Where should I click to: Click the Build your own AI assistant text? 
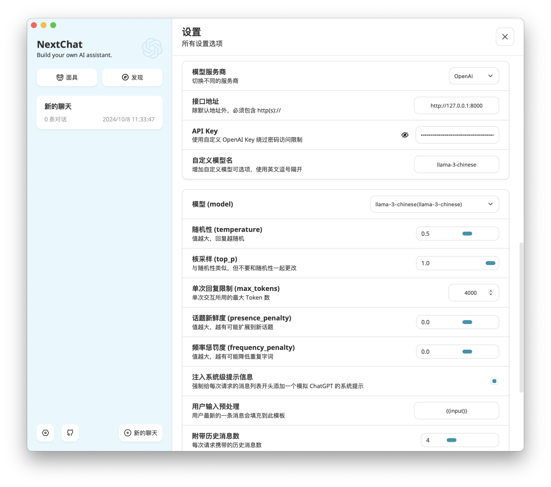74,55
